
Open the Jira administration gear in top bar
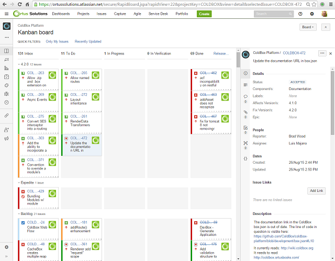click(x=312, y=14)
